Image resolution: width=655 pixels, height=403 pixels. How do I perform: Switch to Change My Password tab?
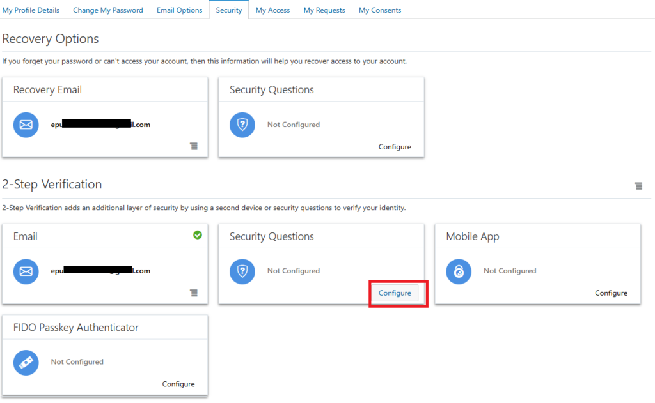click(x=107, y=10)
